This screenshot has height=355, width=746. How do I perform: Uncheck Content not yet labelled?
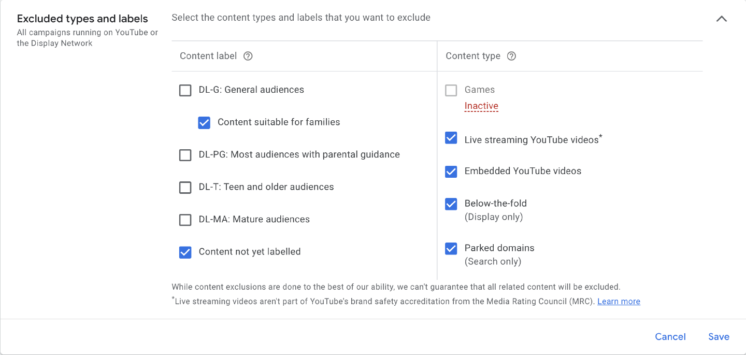(185, 252)
